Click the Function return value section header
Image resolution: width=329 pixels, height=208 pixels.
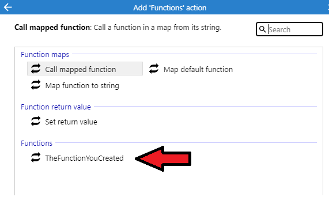[56, 107]
